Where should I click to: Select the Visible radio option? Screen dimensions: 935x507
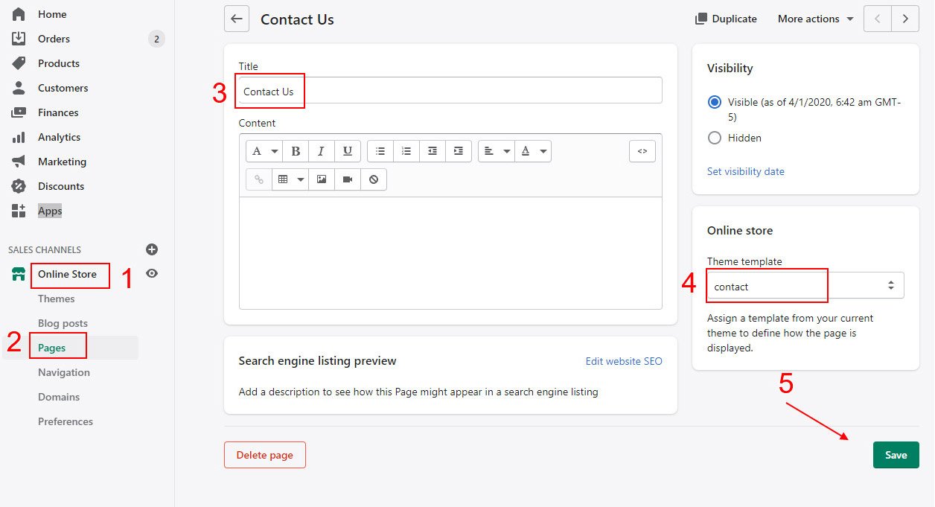coord(715,103)
